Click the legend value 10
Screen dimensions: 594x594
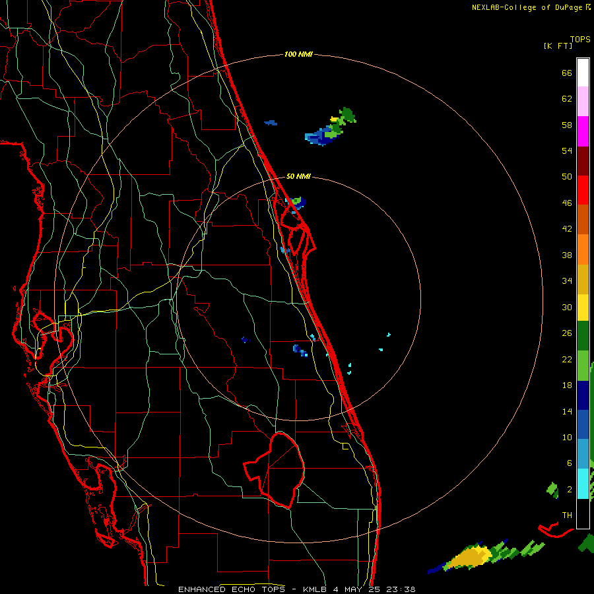tap(567, 437)
